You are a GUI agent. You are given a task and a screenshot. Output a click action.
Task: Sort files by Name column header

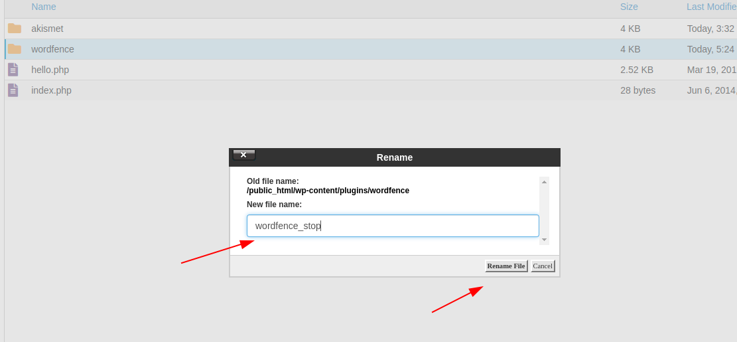coord(44,7)
